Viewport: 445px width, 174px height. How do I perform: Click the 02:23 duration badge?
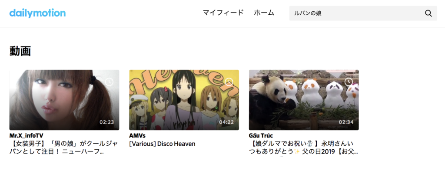107,122
